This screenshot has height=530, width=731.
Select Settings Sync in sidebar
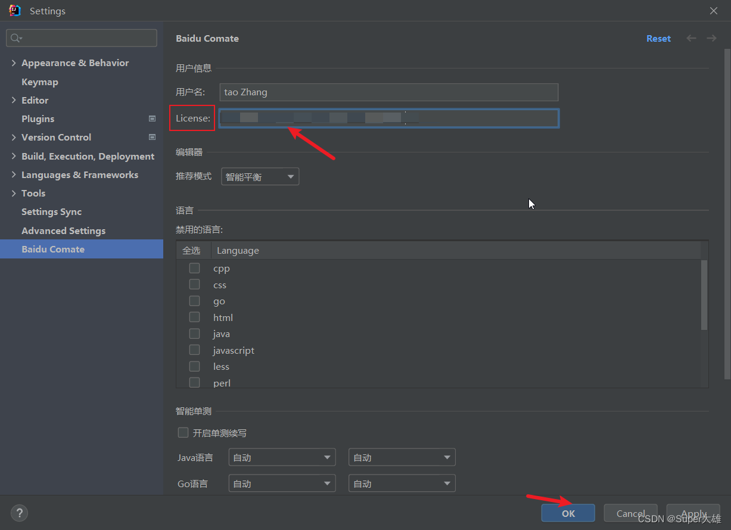(x=51, y=211)
